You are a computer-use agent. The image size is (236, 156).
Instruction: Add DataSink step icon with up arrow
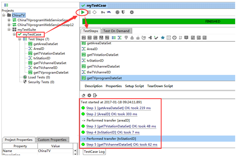[132, 38]
